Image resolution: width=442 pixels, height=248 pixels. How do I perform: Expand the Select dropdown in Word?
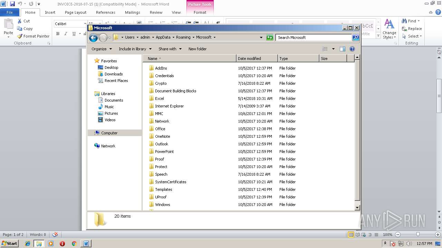click(421, 36)
